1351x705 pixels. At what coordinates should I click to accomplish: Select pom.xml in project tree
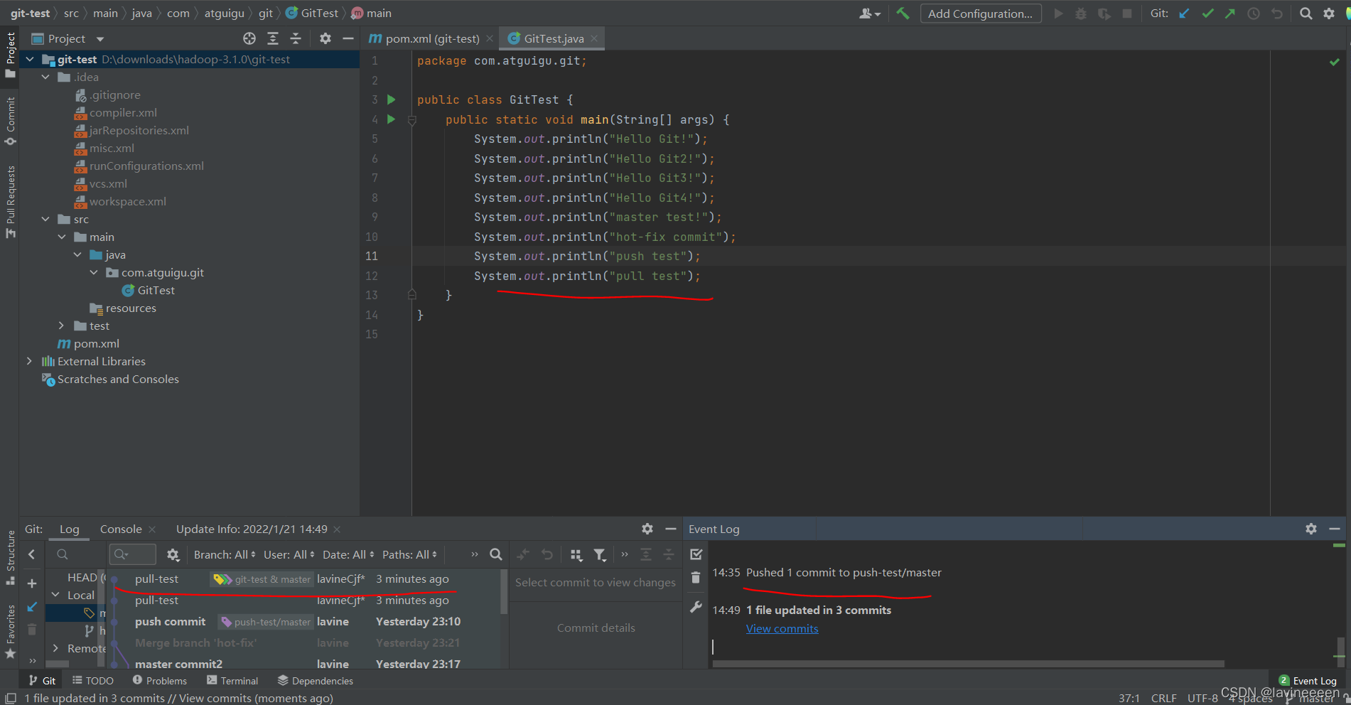pos(88,344)
